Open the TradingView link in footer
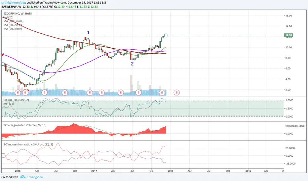The height and width of the screenshot is (181, 308). (x=35, y=177)
